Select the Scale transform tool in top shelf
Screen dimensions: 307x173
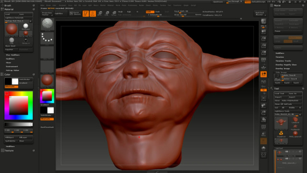(x=106, y=13)
